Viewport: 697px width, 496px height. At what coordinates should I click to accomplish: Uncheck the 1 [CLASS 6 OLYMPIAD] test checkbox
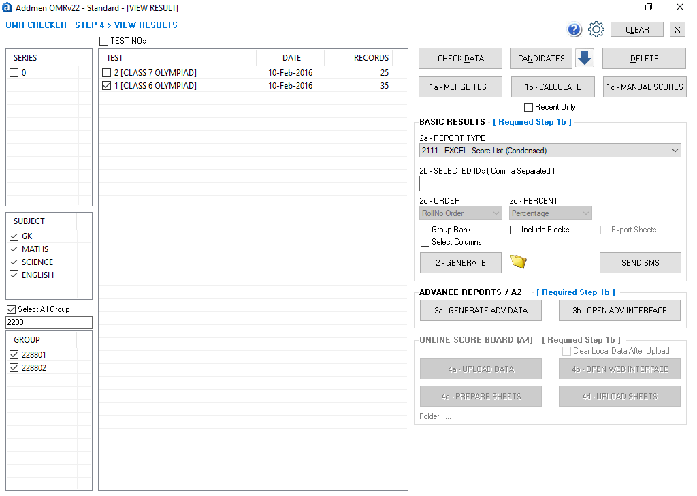[106, 85]
